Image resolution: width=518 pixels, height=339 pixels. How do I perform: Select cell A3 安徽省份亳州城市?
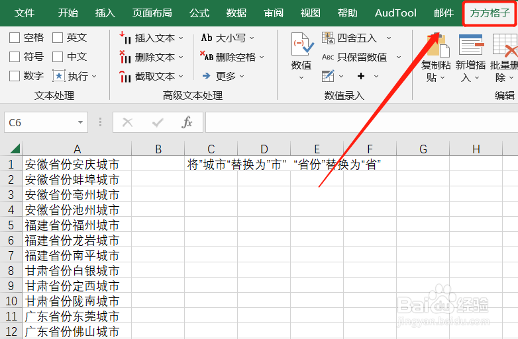click(77, 194)
